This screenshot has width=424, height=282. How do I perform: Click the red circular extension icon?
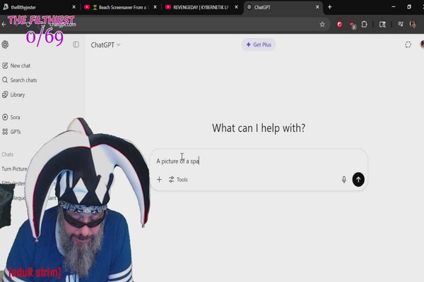pos(339,24)
